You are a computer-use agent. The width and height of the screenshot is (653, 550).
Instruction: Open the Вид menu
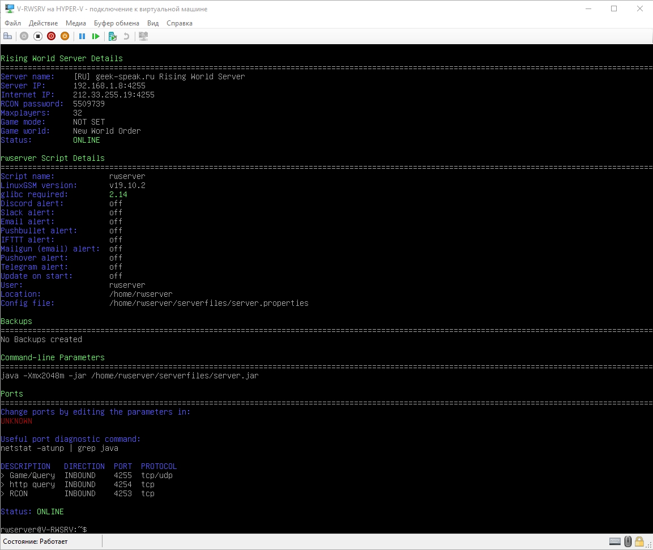click(153, 23)
